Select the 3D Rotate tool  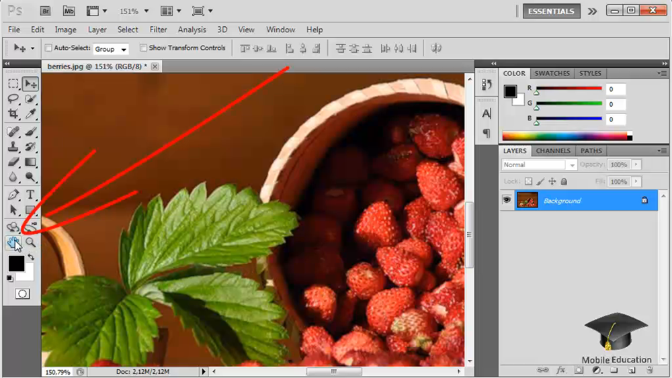click(x=13, y=227)
